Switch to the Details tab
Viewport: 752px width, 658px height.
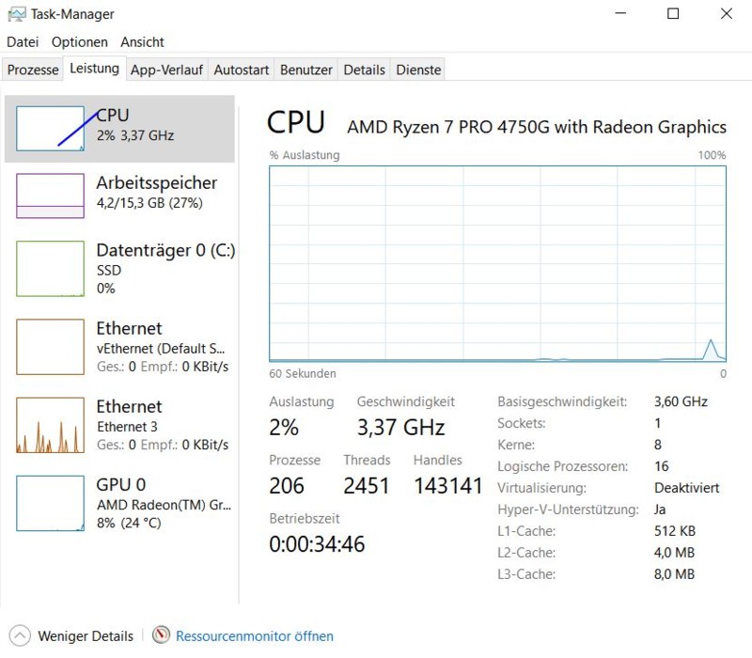click(364, 70)
